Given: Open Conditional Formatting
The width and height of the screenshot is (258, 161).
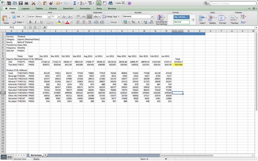Looking at the screenshot, I should pyautogui.click(x=161, y=19).
